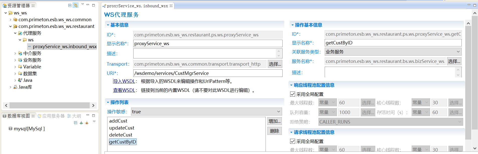The height and width of the screenshot is (154, 478).
Task: Collapse the 基本信息 section
Action: [108, 25]
